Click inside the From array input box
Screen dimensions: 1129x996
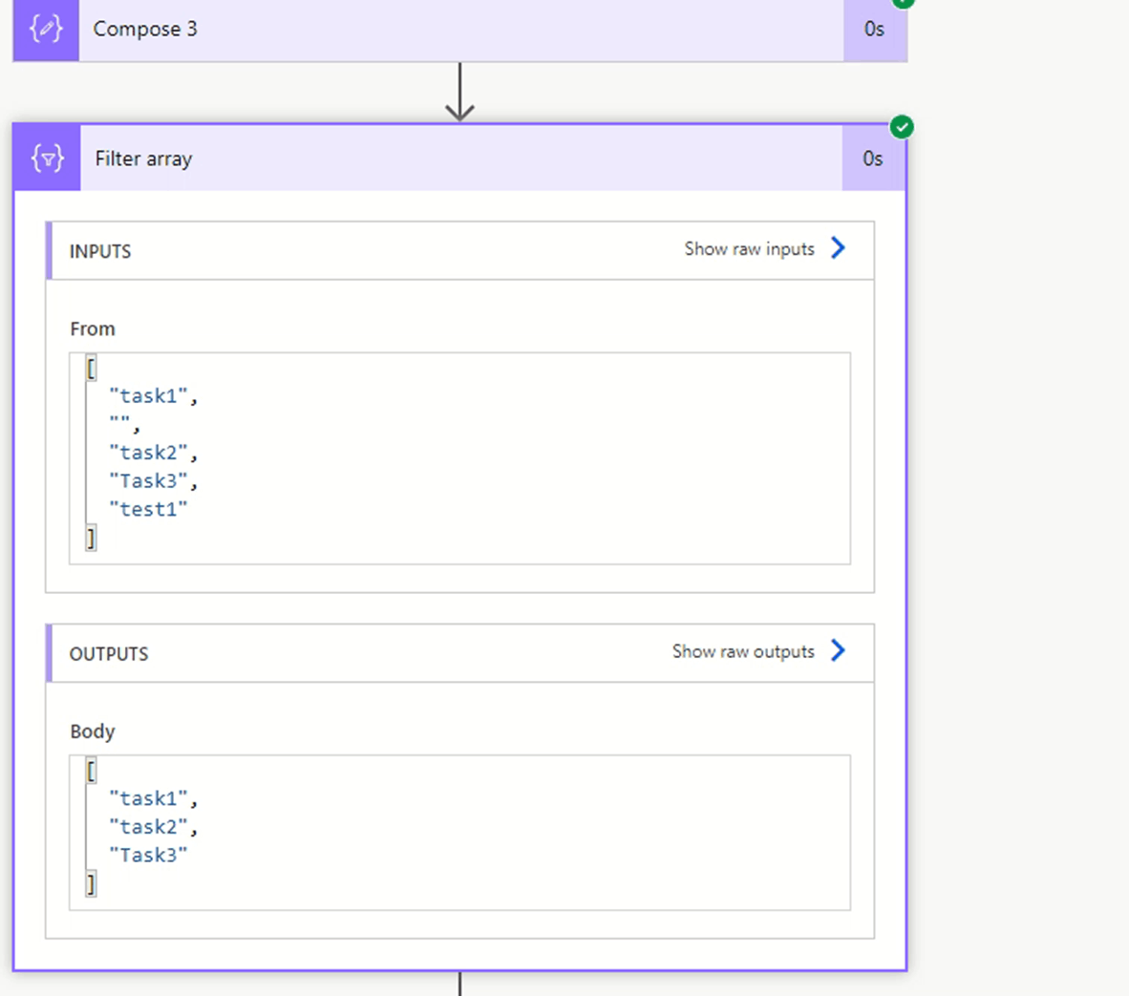pyautogui.click(x=458, y=452)
